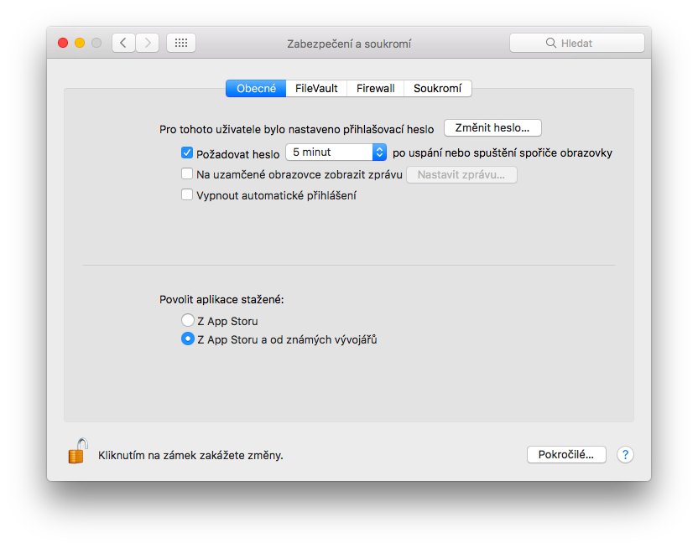
Task: Switch to the FileVault tab
Action: click(316, 87)
